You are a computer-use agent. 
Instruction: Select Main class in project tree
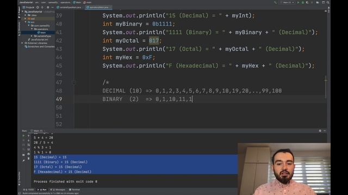[x=41, y=32]
